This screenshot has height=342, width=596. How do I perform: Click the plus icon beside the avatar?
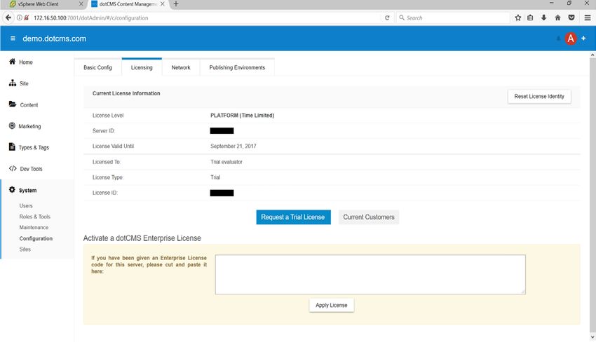pyautogui.click(x=583, y=39)
